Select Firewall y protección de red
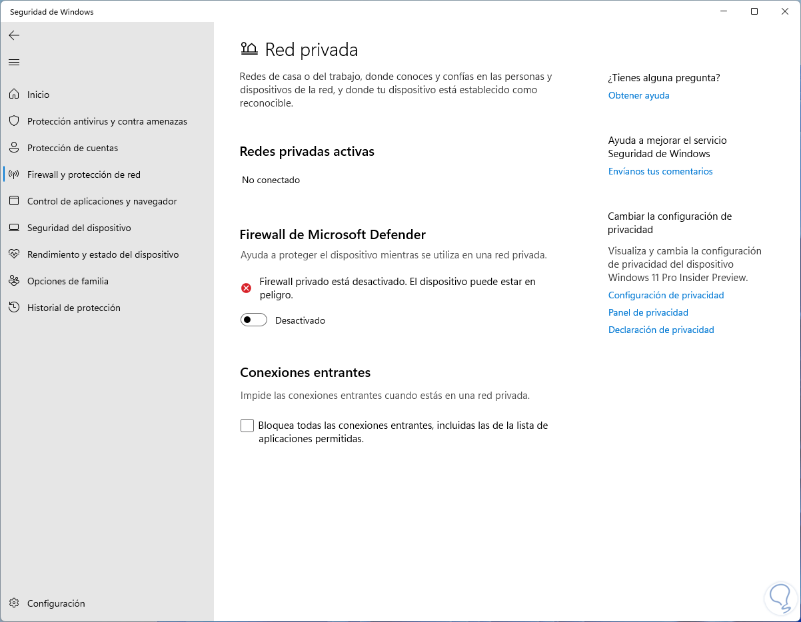 coord(107,174)
